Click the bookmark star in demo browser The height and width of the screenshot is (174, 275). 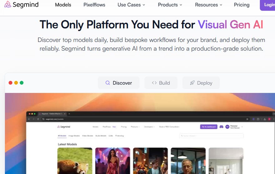pos(247,119)
